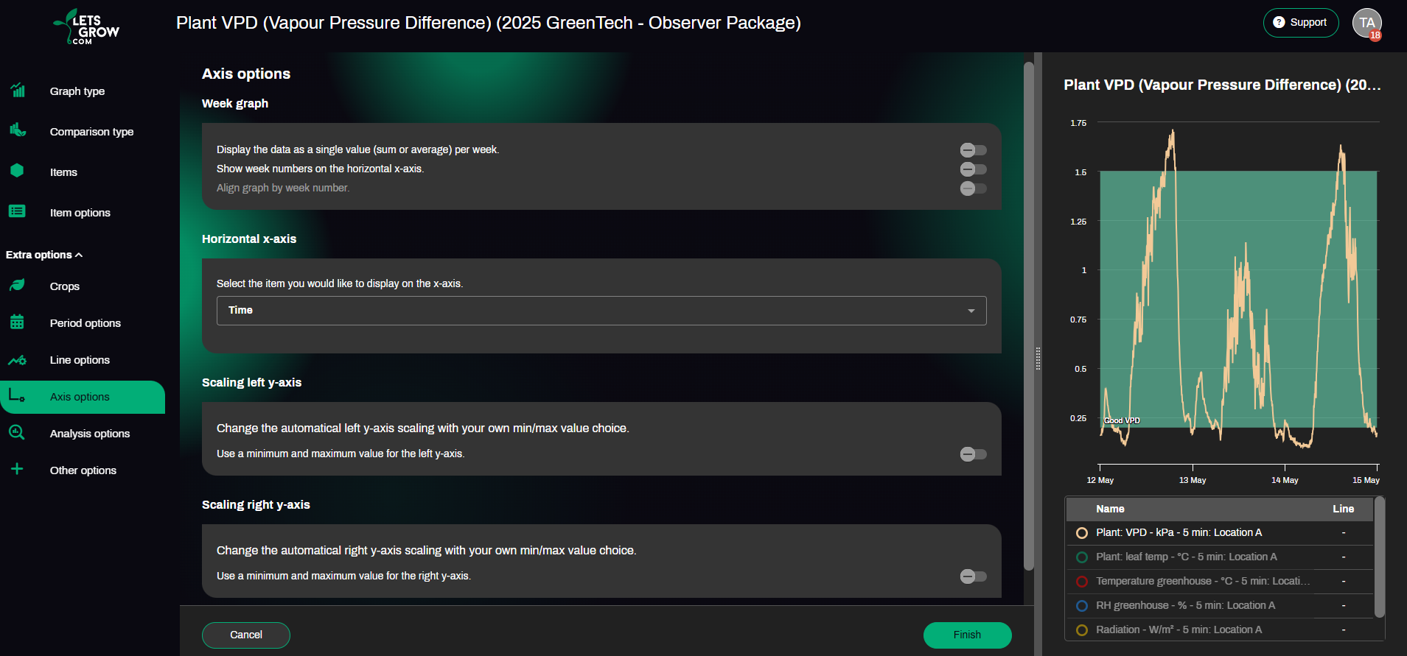The width and height of the screenshot is (1407, 656).
Task: Click the Other options plus icon
Action: (x=18, y=469)
